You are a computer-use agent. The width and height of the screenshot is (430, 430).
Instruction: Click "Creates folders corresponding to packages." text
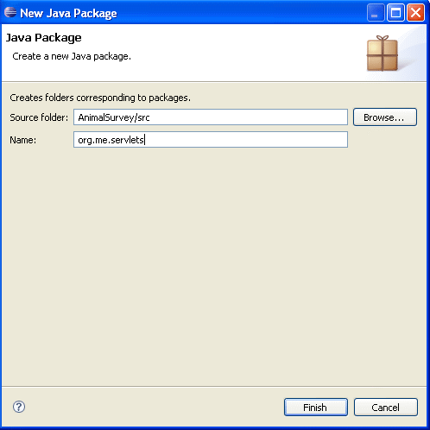point(100,98)
